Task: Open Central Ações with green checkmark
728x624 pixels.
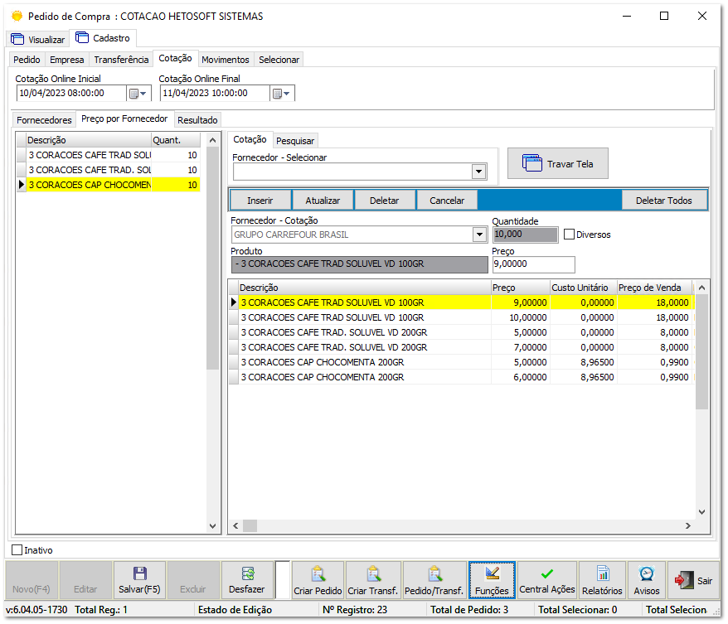Action: pos(547,580)
